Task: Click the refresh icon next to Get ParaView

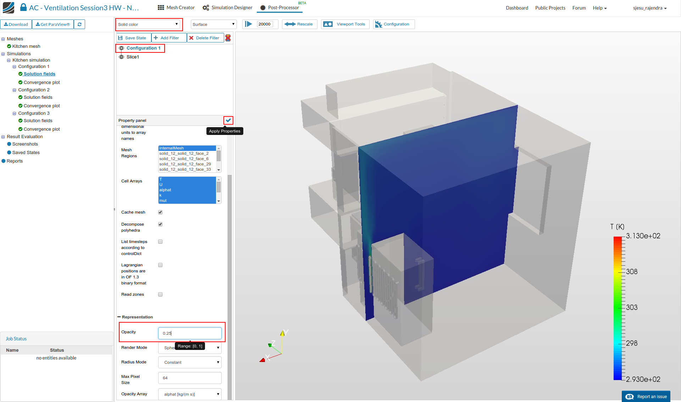Action: [x=79, y=24]
